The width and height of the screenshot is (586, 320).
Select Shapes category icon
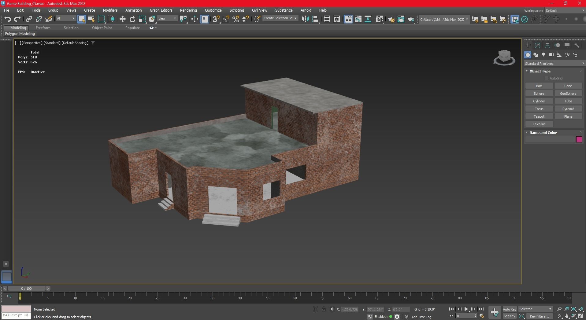pos(536,55)
